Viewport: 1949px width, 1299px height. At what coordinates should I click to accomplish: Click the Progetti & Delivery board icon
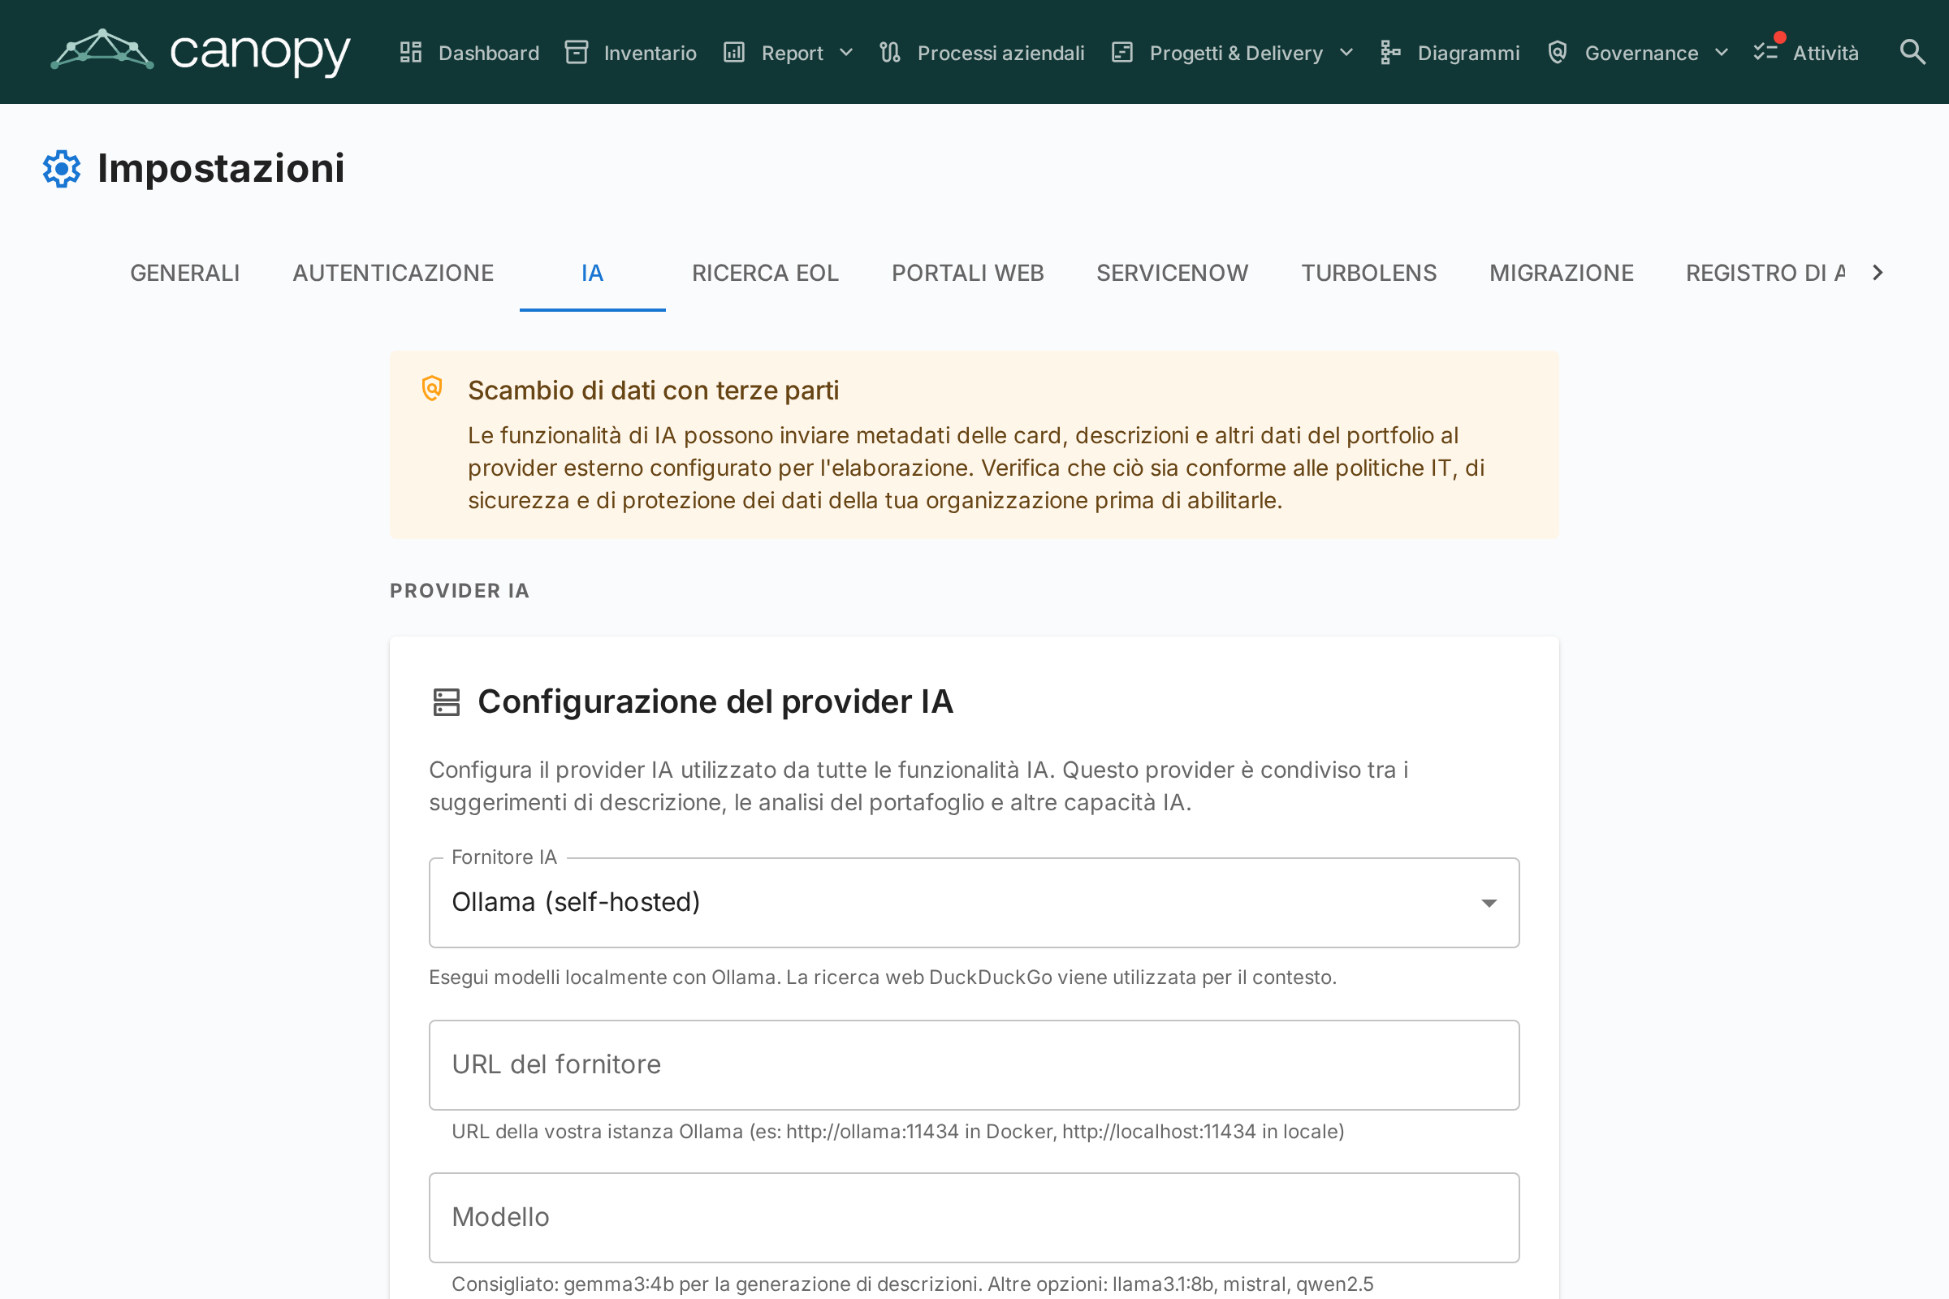pos(1122,52)
